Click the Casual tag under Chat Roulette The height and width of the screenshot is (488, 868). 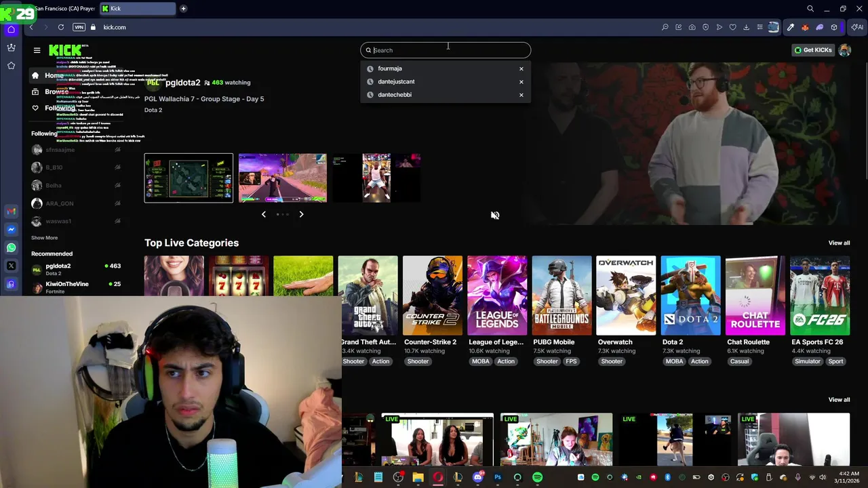(x=739, y=361)
